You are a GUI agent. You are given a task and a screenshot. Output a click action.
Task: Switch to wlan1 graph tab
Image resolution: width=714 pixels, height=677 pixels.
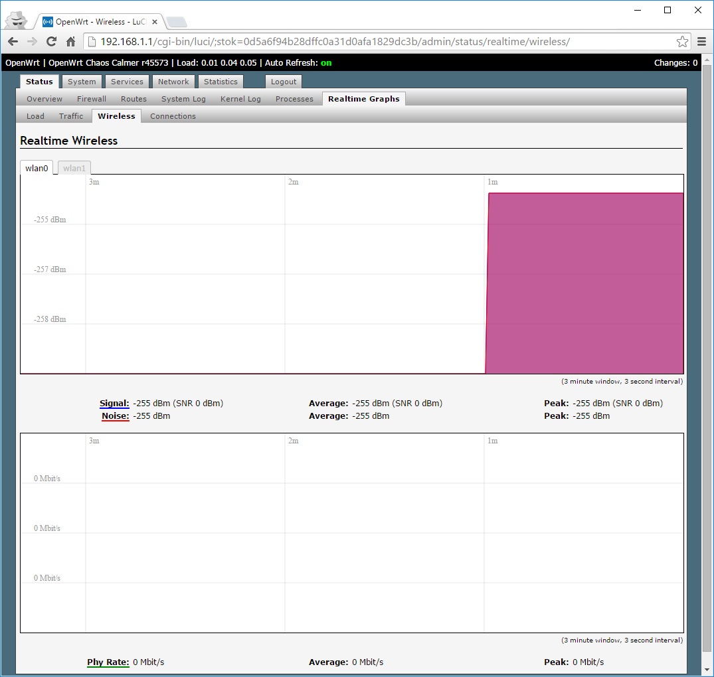pos(74,168)
